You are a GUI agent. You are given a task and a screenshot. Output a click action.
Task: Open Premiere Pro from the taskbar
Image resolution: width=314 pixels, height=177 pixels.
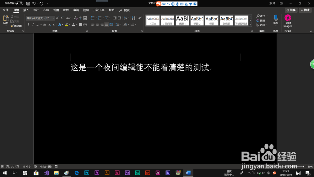click(x=97, y=173)
